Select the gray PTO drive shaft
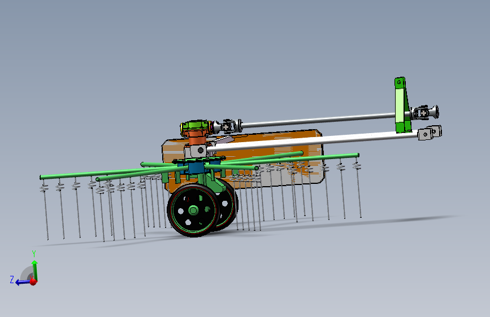This screenshot has width=490, height=317. pos(318,120)
